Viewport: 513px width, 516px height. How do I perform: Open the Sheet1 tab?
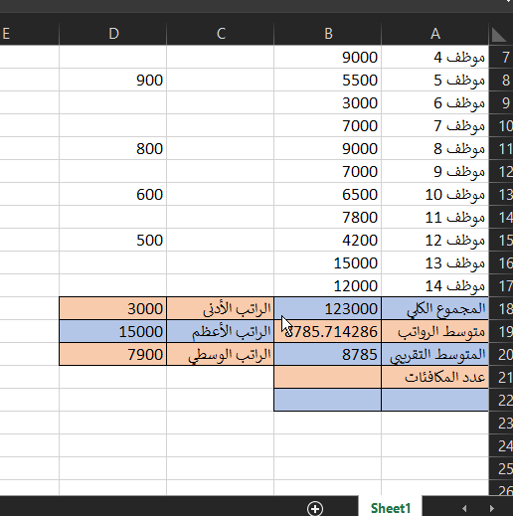pos(390,508)
